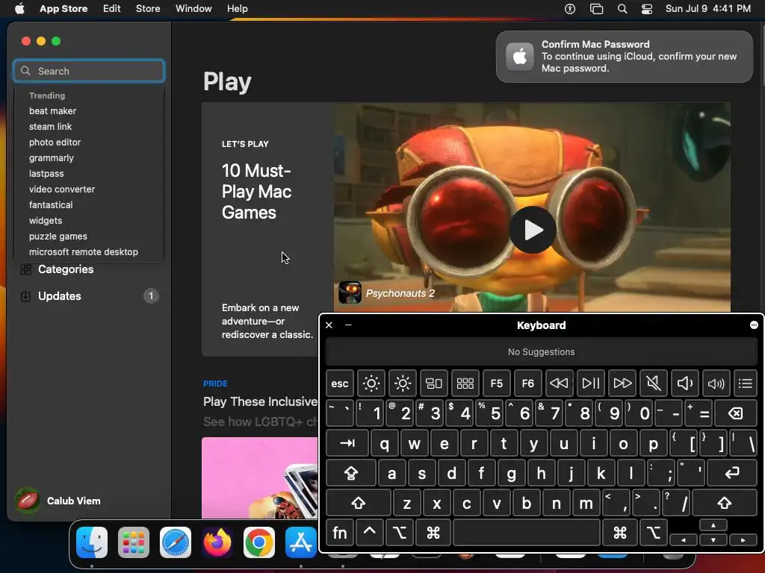Click the space bar on Keyboard
Screen dimensions: 765x573
coord(527,533)
